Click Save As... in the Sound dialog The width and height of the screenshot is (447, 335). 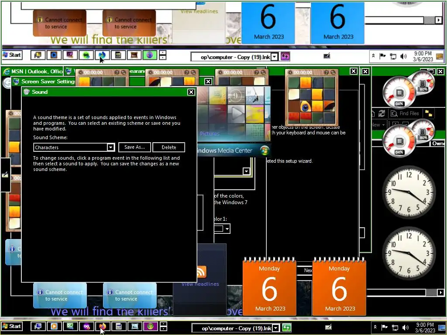coord(134,147)
